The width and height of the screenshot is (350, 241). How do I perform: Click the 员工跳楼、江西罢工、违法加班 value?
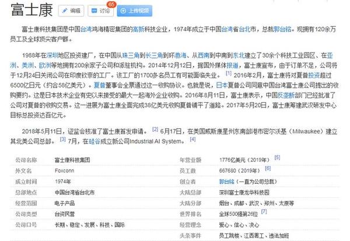[254, 236]
